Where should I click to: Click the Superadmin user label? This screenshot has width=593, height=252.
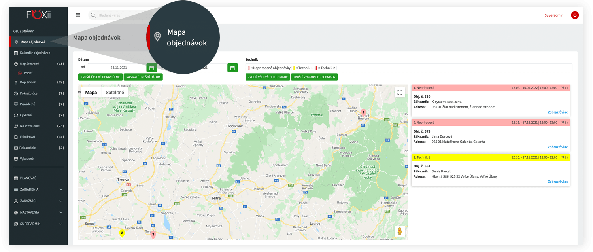(554, 15)
